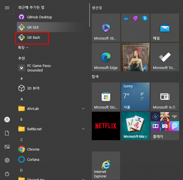Launch the Microsoft Edge tile

pos(106,57)
